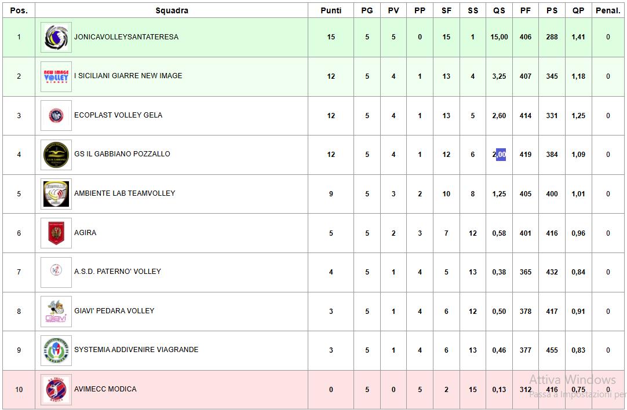Select the GS Il Gabbiano Pozzallo logo
Image resolution: width=627 pixels, height=410 pixels.
56,155
